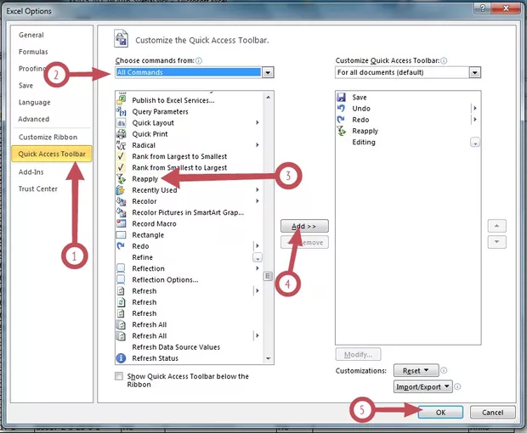This screenshot has width=527, height=433.
Task: Switch to the Trust Center category
Action: (38, 188)
